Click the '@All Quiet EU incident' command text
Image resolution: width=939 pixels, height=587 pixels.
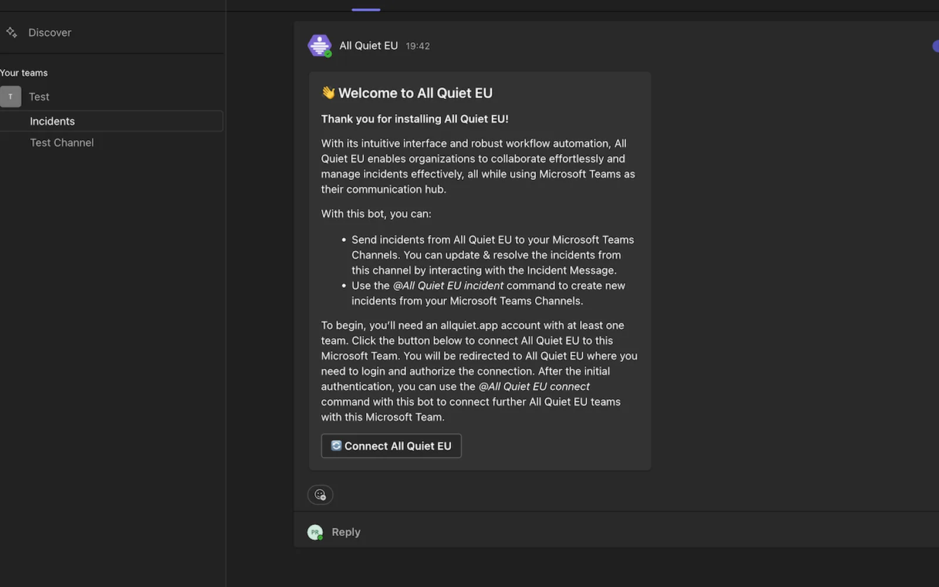click(x=448, y=286)
